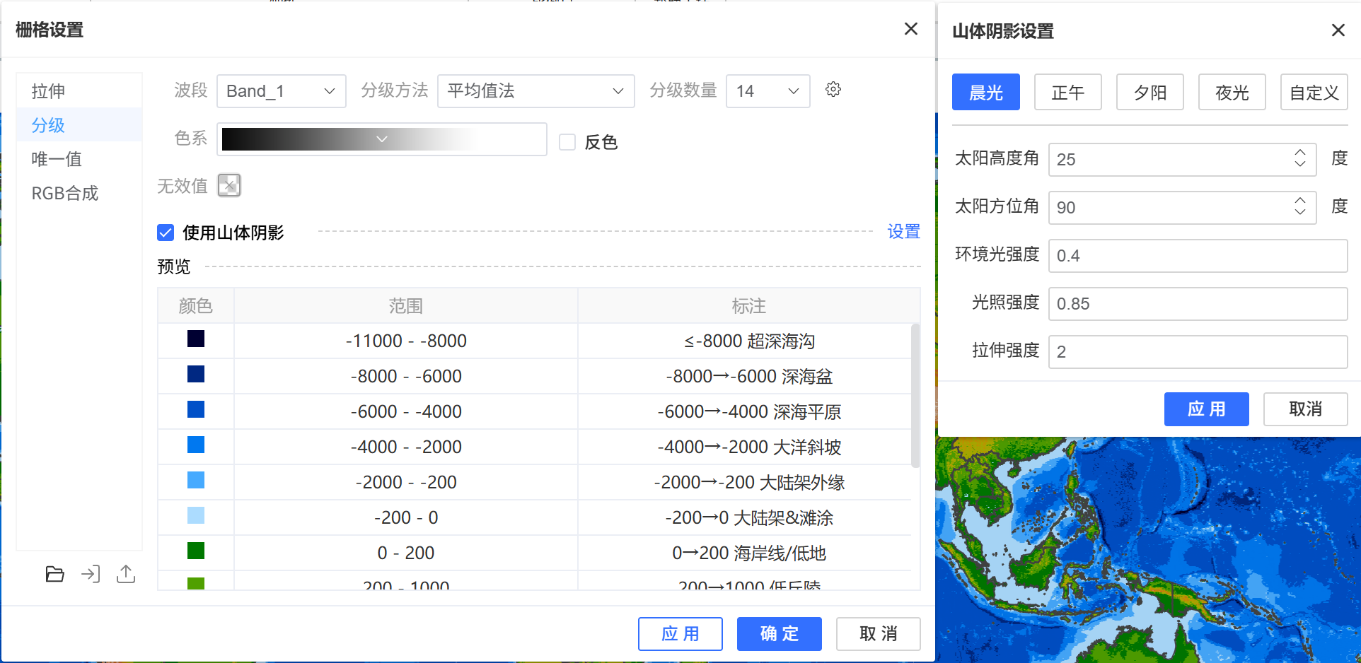Click the 环境光强度 input field
This screenshot has width=1361, height=663.
1197,256
